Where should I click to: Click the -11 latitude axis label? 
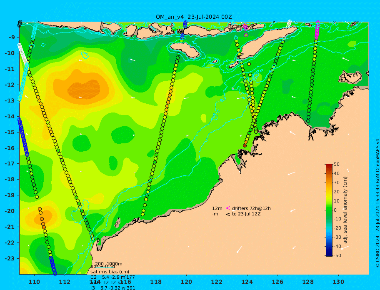click(x=10, y=69)
